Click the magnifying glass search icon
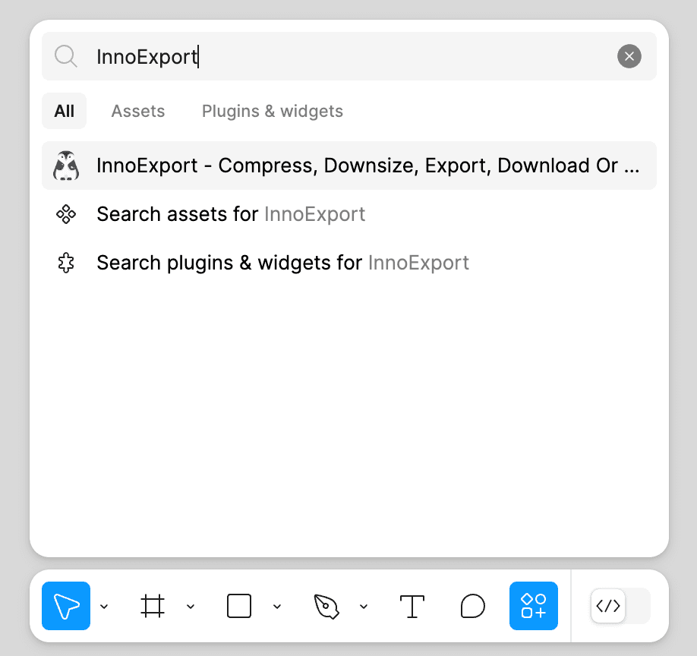This screenshot has height=656, width=697. 66,56
